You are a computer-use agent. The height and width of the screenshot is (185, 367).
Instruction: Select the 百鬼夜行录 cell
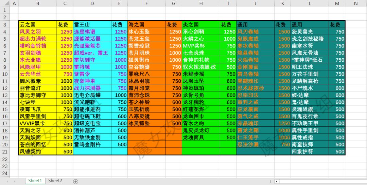tap(310, 116)
